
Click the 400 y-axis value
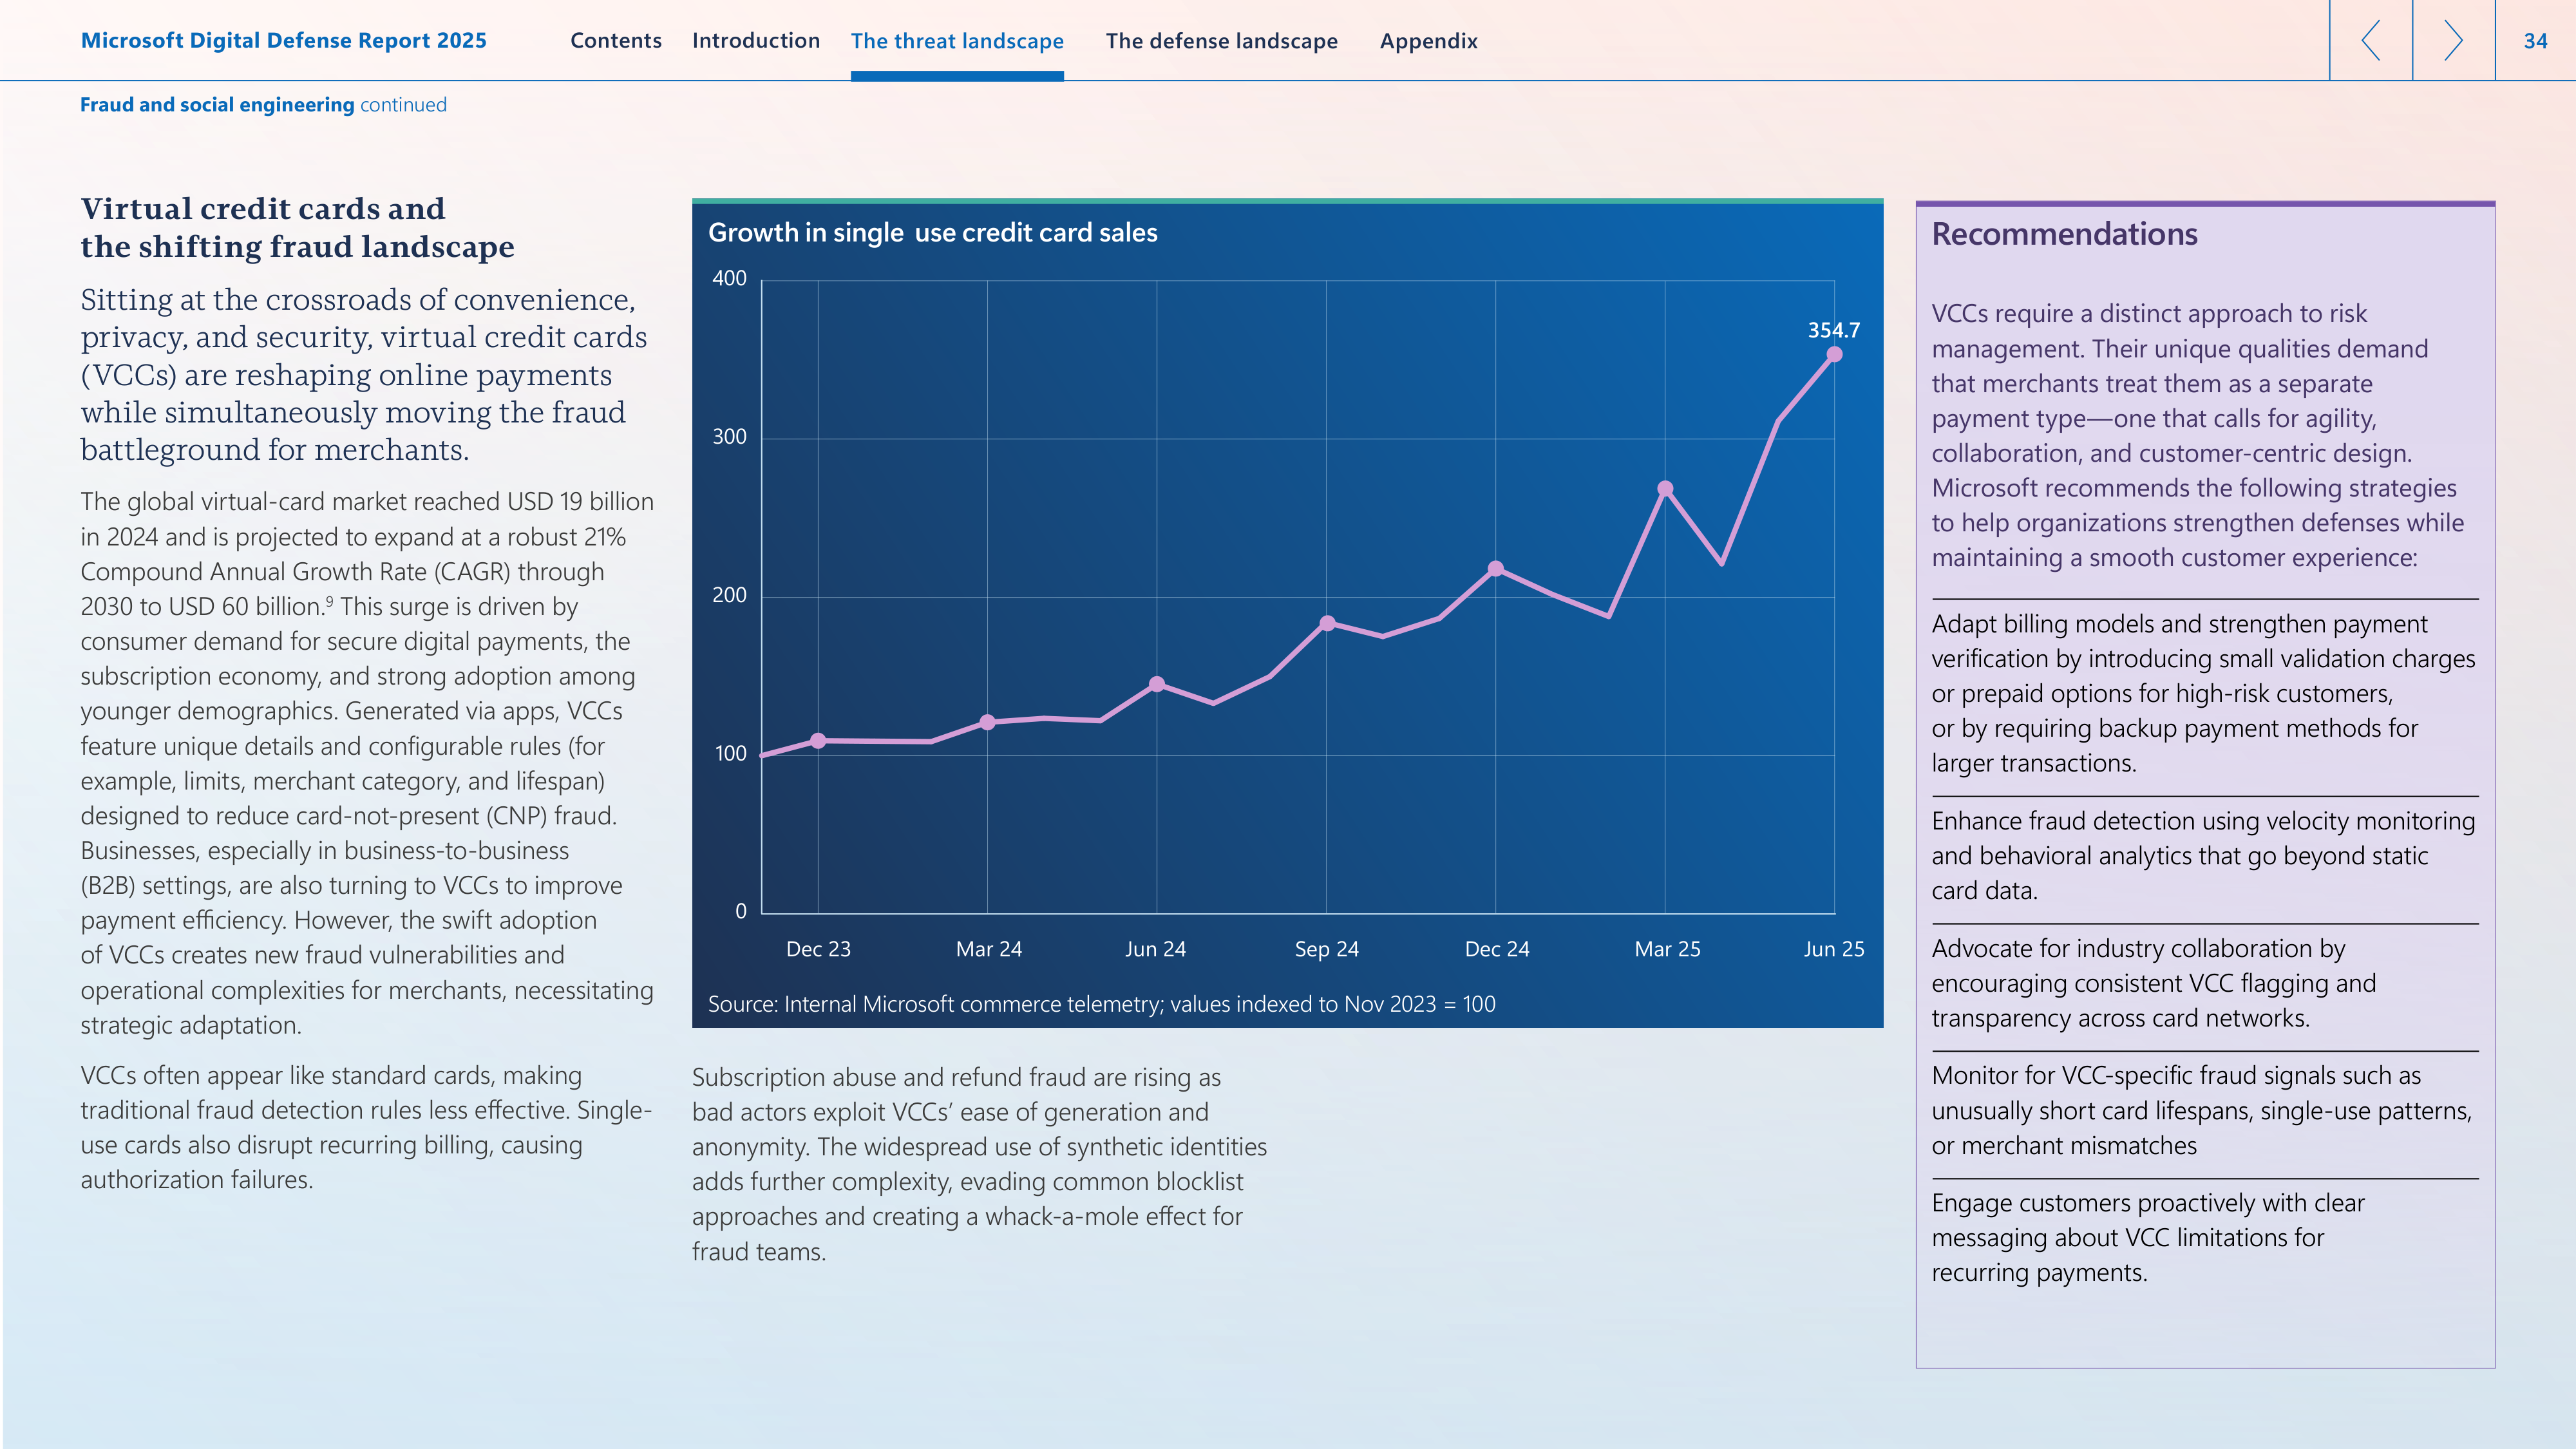(x=729, y=279)
